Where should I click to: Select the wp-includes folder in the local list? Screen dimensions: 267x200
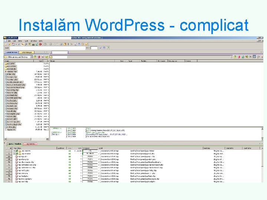pyautogui.click(x=10, y=69)
